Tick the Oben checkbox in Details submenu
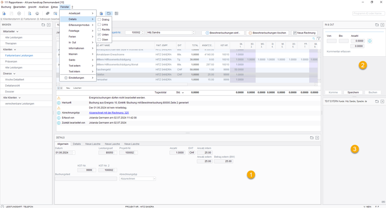 tap(99, 39)
